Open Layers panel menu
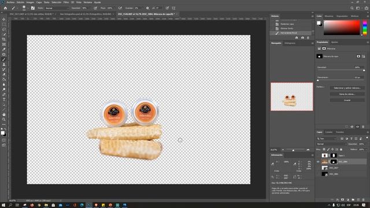 coord(368,132)
